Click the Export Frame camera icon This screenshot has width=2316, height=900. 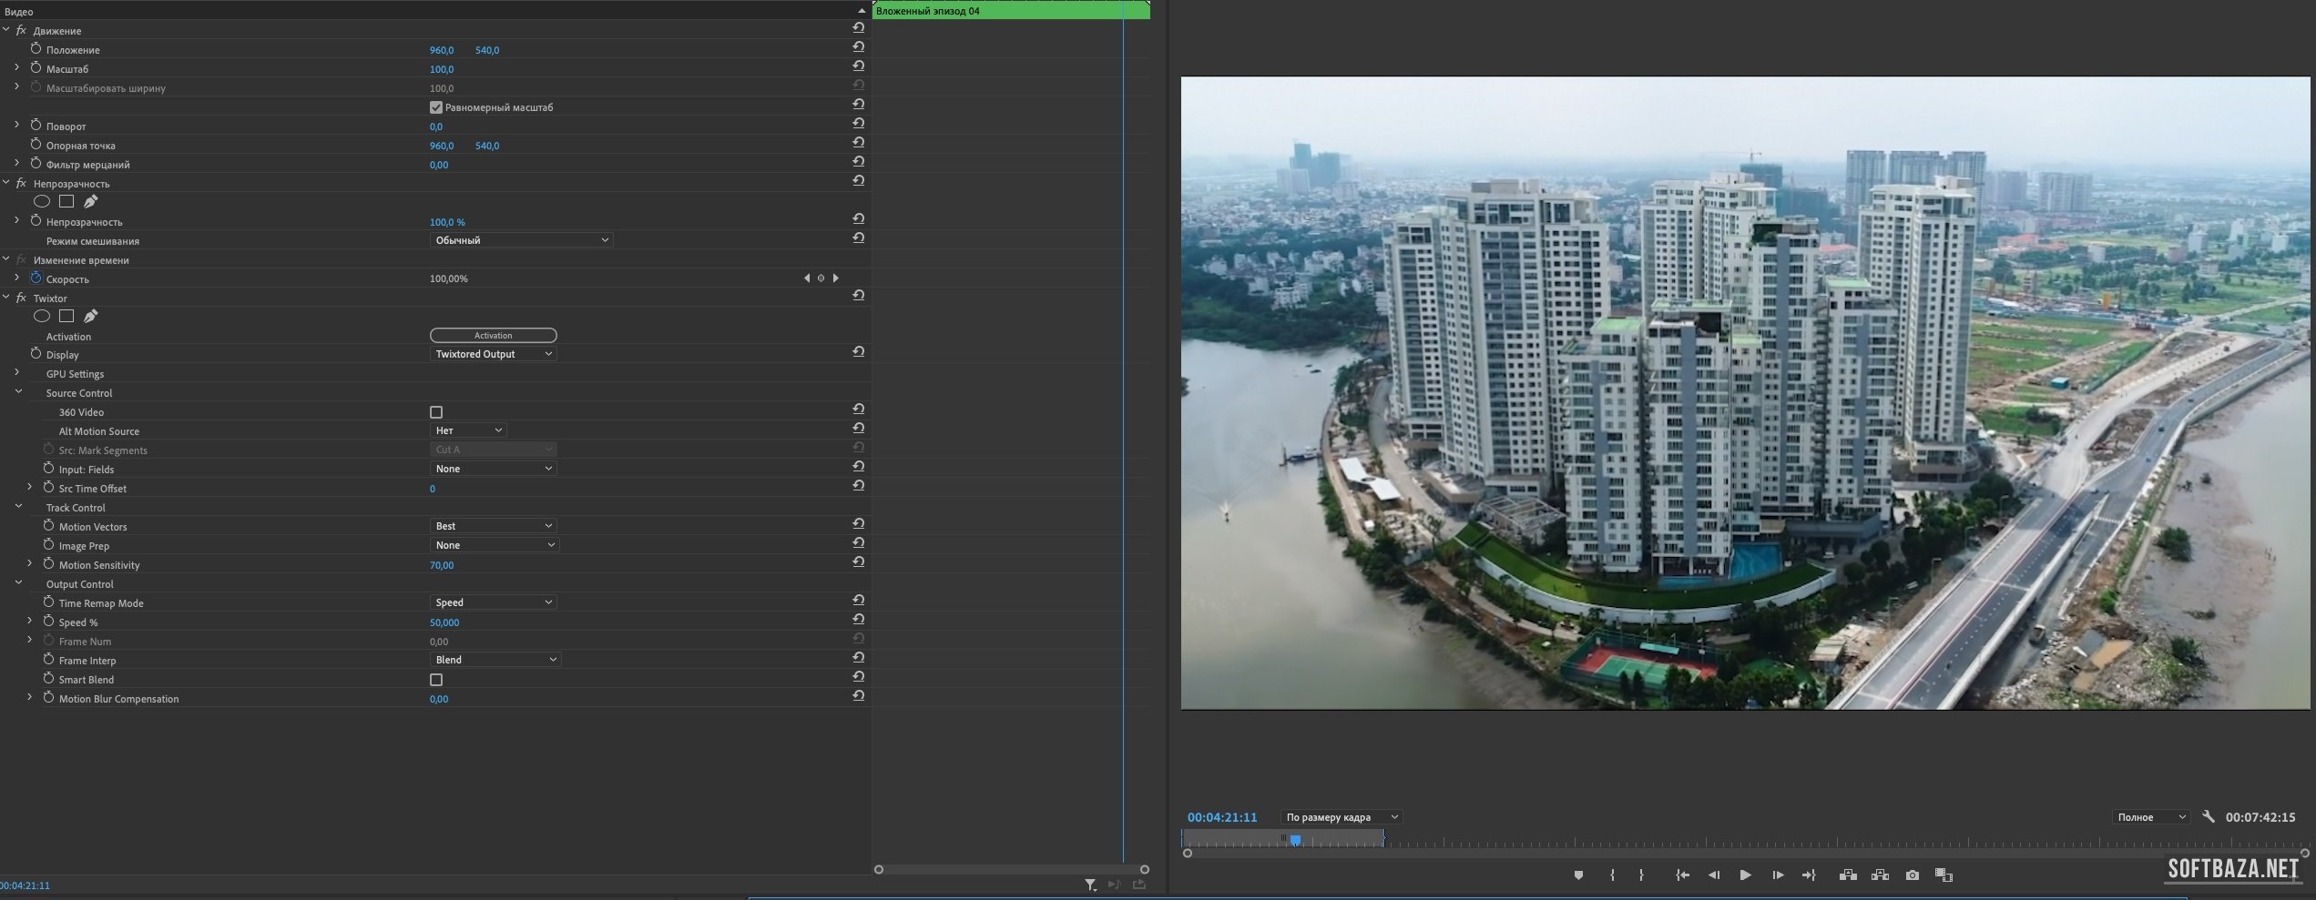pyautogui.click(x=1912, y=875)
